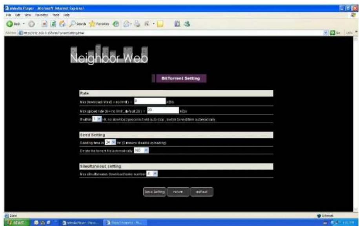The height and width of the screenshot is (226, 359).
Task: Focus the Max upload rate input field
Action: (163, 110)
